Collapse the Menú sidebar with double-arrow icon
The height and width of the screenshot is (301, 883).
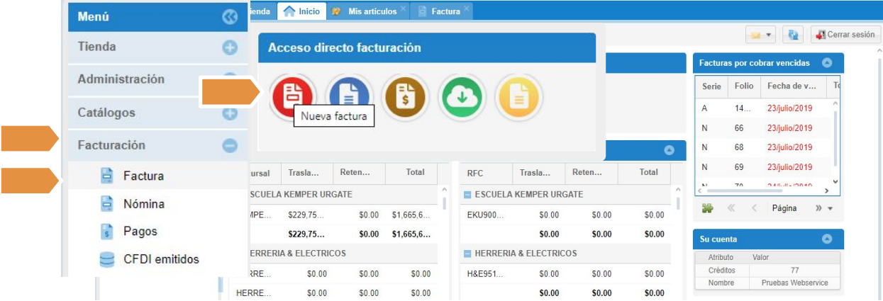point(229,18)
